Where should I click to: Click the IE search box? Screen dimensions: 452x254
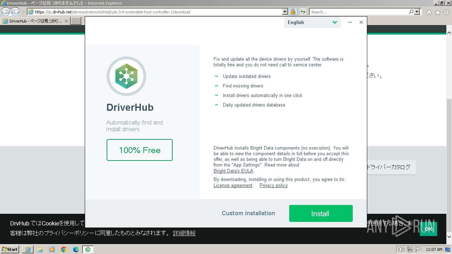pos(358,12)
